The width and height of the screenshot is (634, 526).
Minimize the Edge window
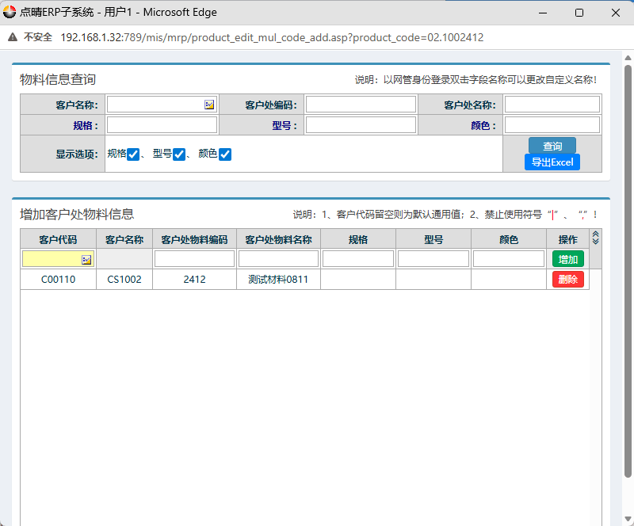(543, 13)
